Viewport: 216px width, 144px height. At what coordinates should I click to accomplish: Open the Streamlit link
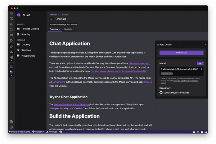click(148, 82)
